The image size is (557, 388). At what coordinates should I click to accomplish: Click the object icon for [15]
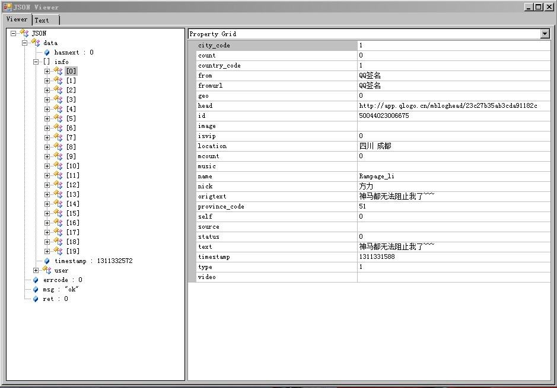point(58,213)
